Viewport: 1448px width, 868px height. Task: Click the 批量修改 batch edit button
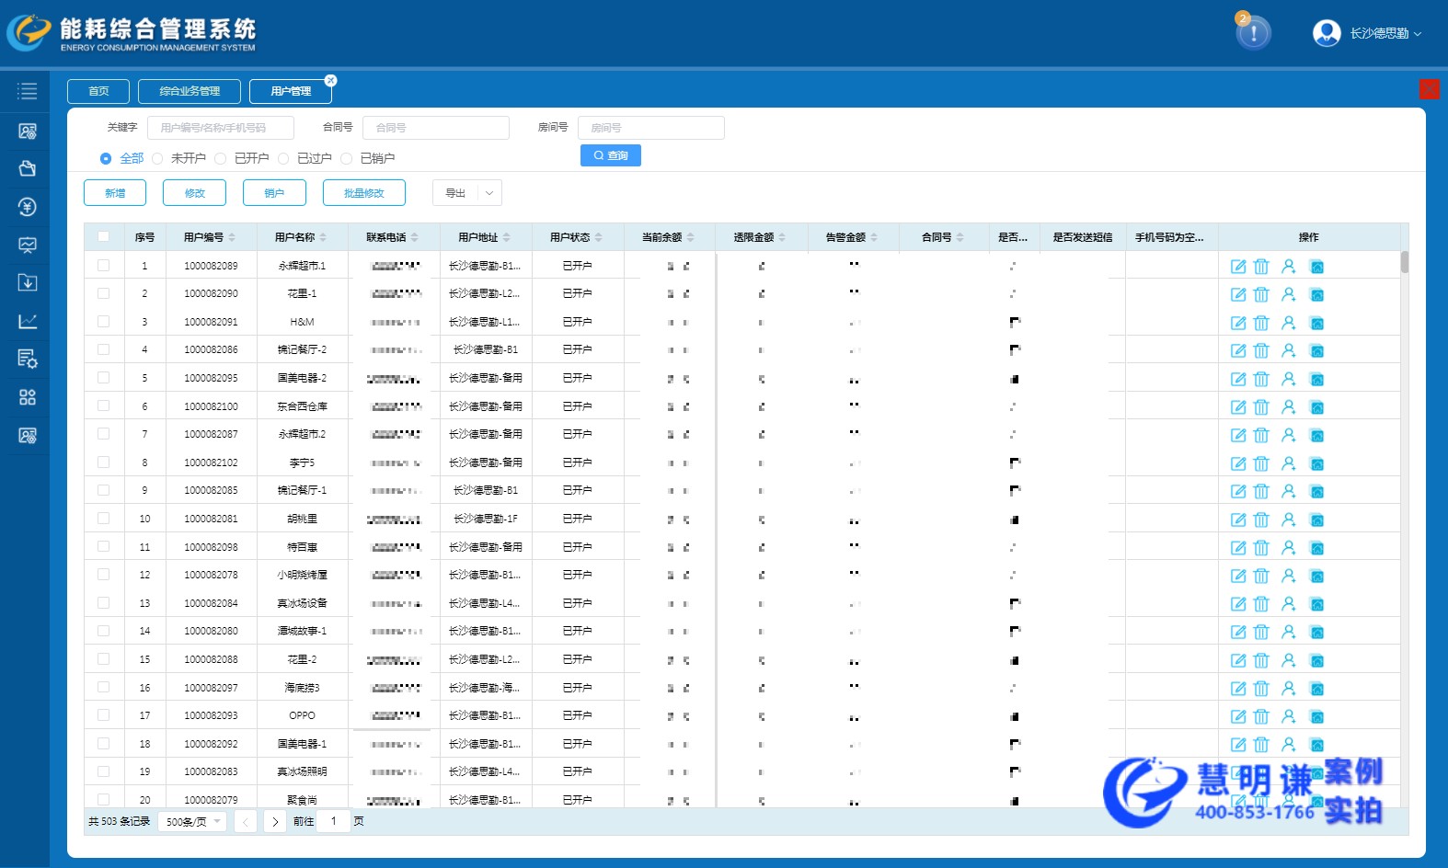363,193
